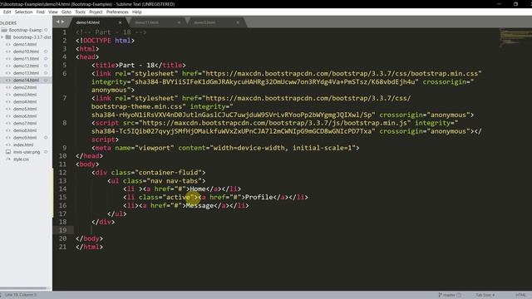
Task: Click the 'Part - 18' title text on line 5
Action: 136,65
